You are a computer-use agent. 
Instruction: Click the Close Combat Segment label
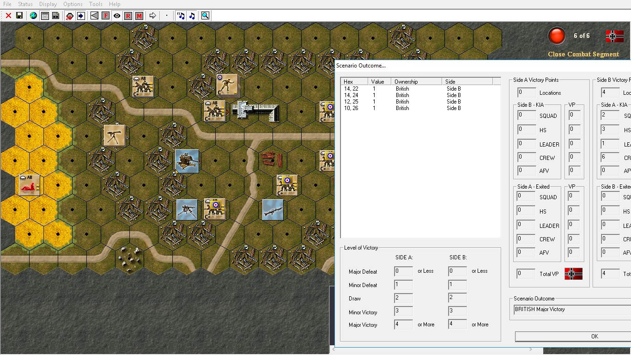pos(583,54)
